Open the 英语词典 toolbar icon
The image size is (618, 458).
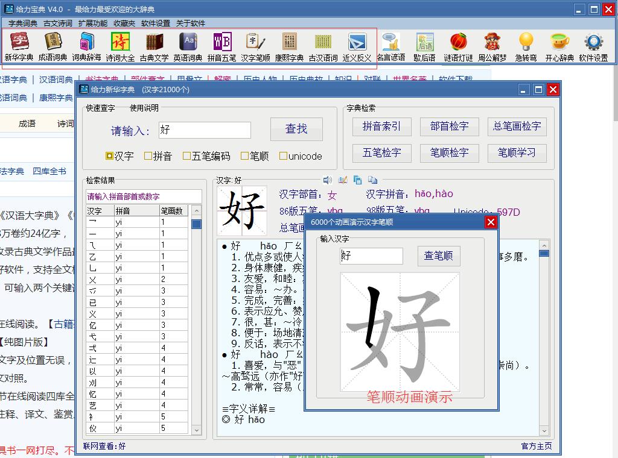[x=188, y=47]
